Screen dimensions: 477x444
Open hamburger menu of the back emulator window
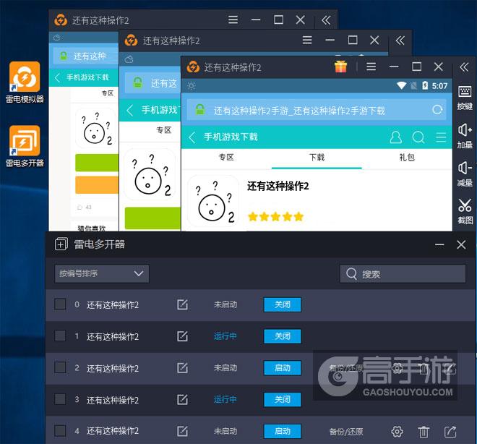pyautogui.click(x=233, y=20)
